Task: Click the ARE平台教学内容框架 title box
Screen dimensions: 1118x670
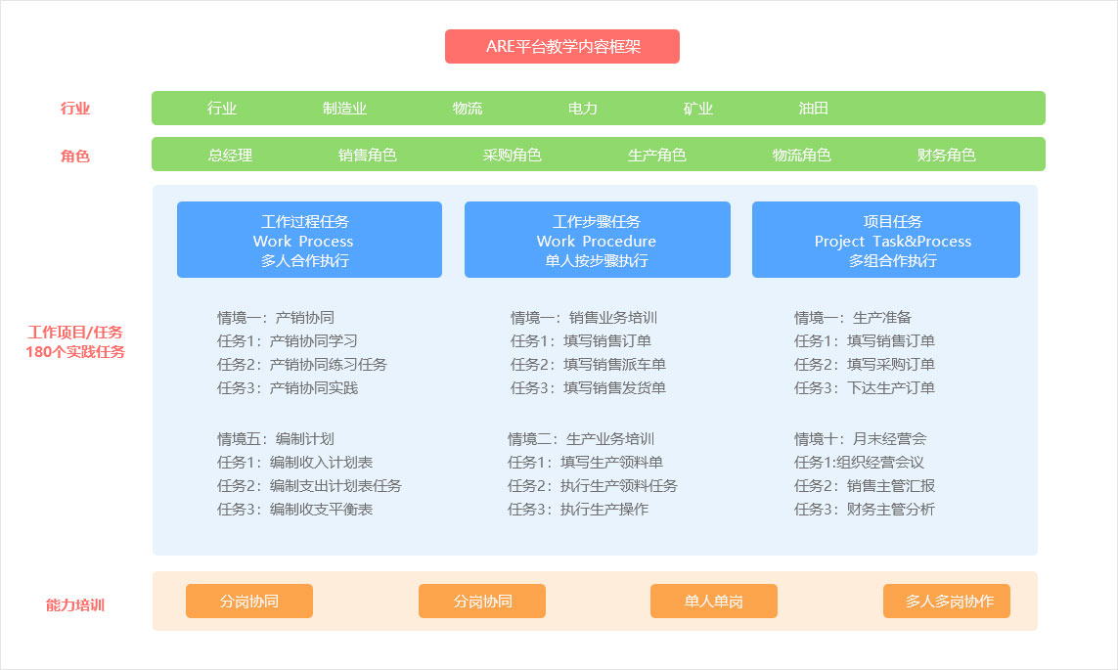Action: pos(561,46)
